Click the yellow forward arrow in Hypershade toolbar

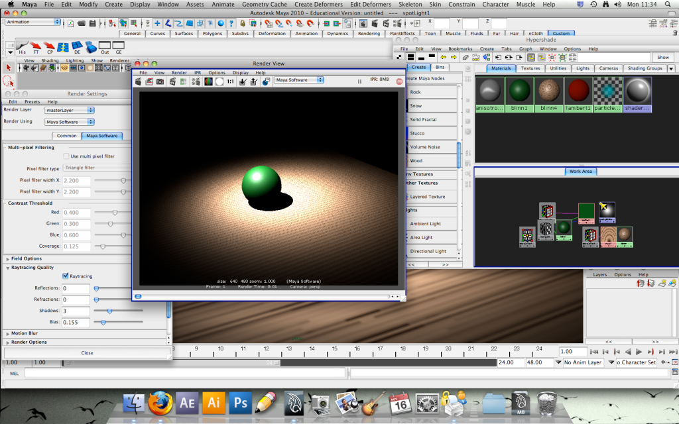(454, 57)
